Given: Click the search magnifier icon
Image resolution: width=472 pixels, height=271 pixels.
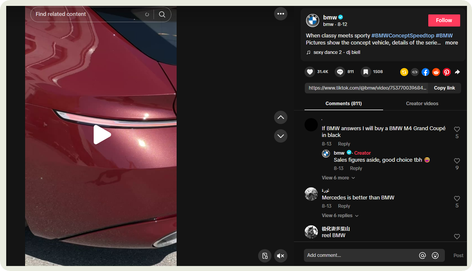Looking at the screenshot, I should pos(162,14).
